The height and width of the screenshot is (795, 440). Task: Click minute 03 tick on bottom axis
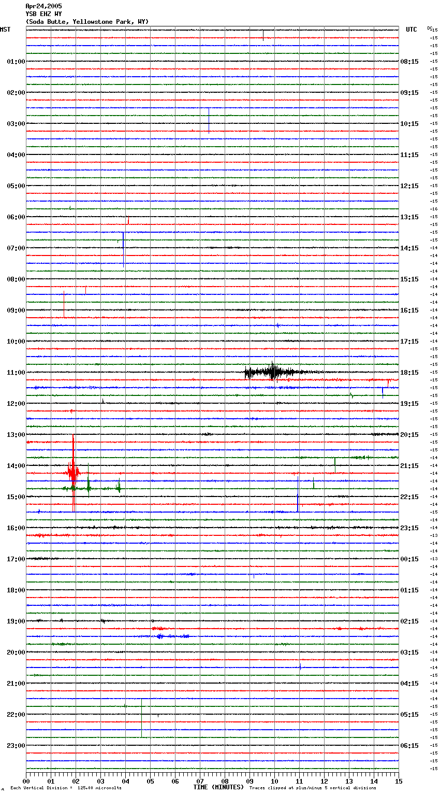(101, 781)
